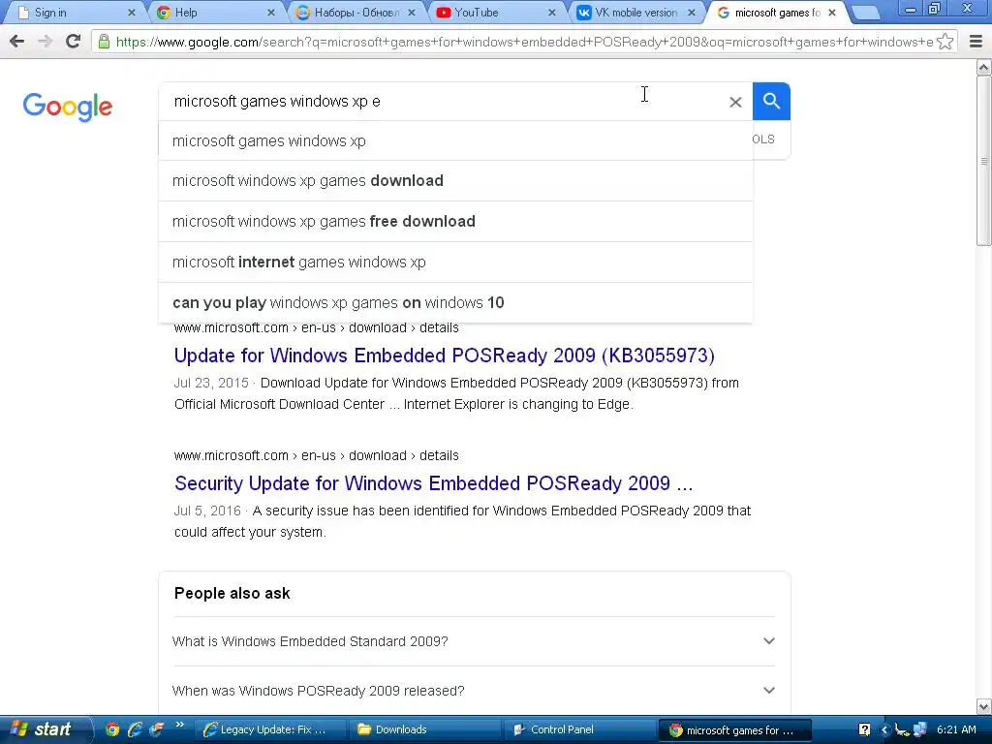Click the 'People also ask' heading
The image size is (992, 744).
click(x=232, y=594)
